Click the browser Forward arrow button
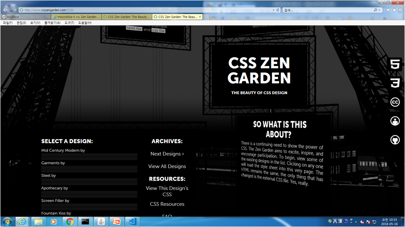405x227 pixels. 14,10
